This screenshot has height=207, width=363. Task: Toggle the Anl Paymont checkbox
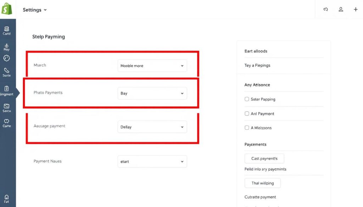click(247, 114)
